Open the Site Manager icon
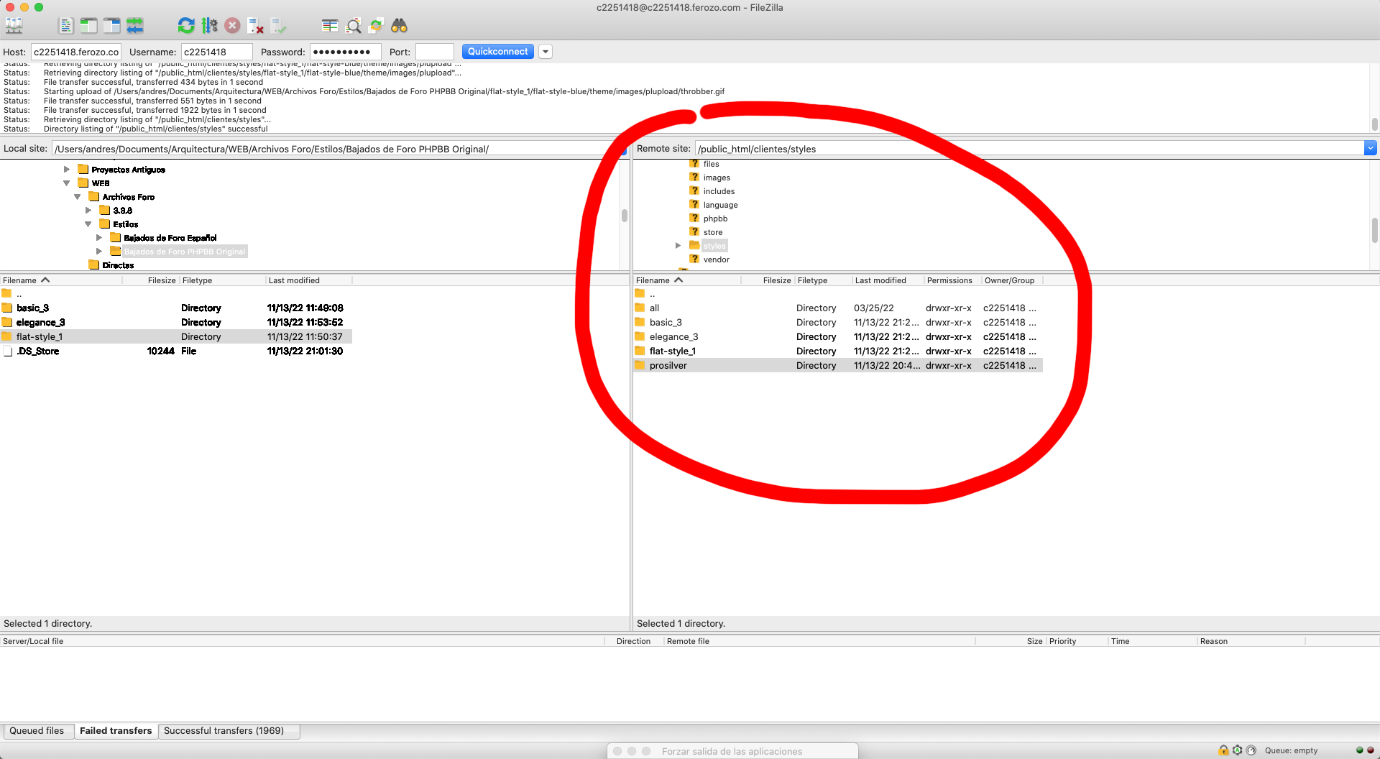 point(14,26)
